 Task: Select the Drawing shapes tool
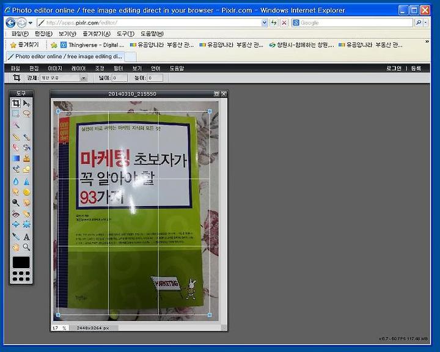27,169
